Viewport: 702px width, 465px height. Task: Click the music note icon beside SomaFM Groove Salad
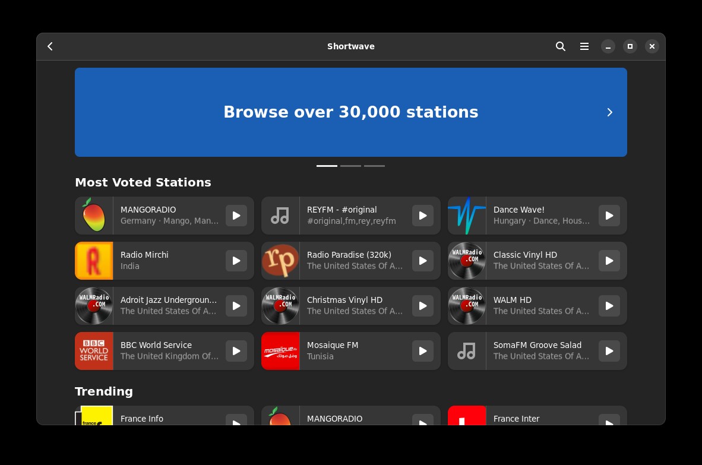[467, 352]
